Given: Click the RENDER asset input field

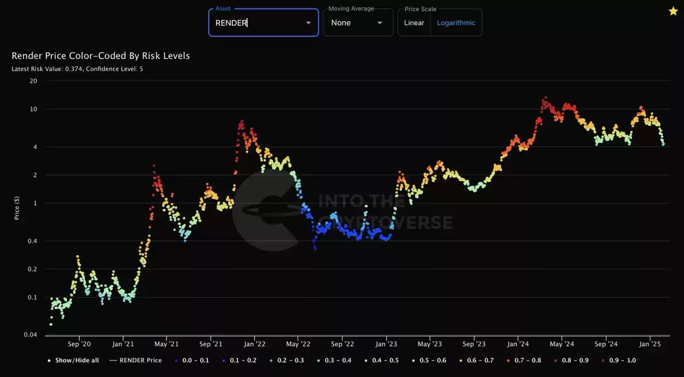Looking at the screenshot, I should coord(263,23).
